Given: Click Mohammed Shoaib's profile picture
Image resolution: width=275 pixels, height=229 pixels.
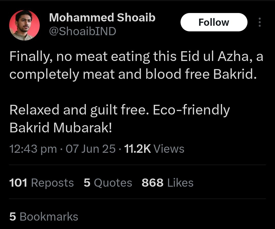Looking at the screenshot, I should click(24, 25).
